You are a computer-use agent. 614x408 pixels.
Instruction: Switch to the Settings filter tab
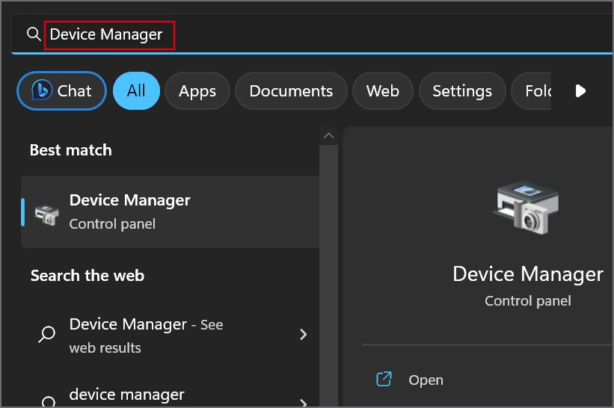462,90
